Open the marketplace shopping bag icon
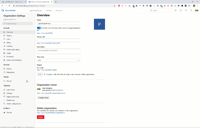The height and width of the screenshot is (128, 200). (181, 10)
